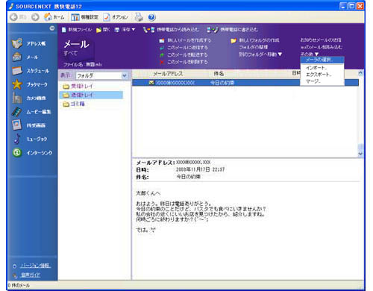Open the インターシンク sync section
The height and width of the screenshot is (291, 373).
coord(32,153)
